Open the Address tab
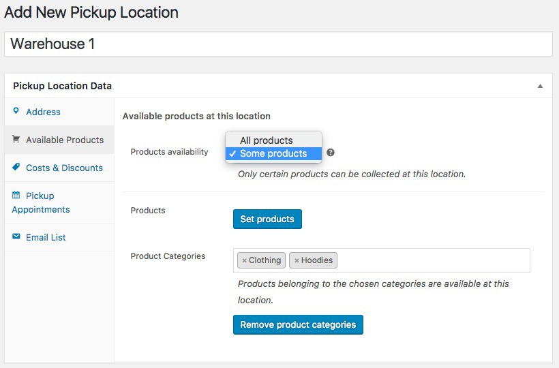Viewport: 559px width, 368px height. (43, 112)
